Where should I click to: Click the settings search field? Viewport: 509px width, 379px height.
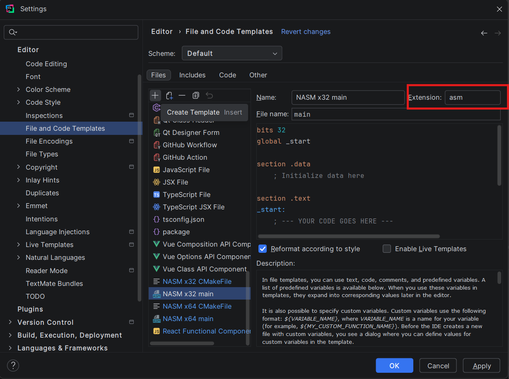coord(71,32)
